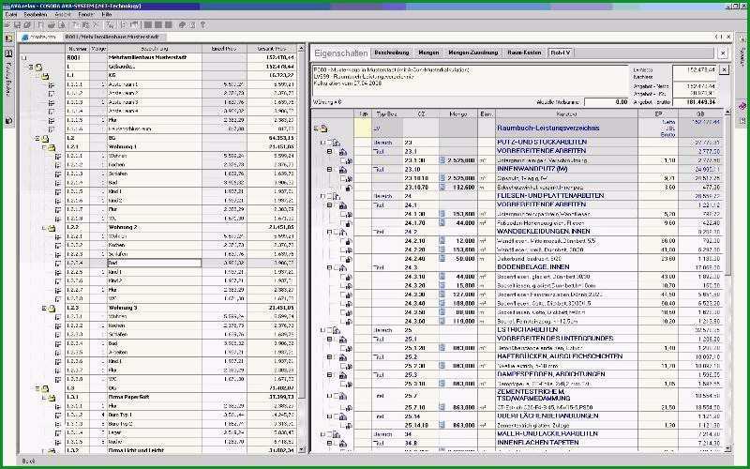Click the room icon of row 1.2.1.1 Wohnen
Viewport: 750px width, 469px height.
tap(58, 157)
